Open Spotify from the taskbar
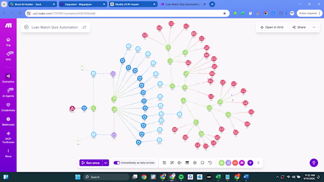This screenshot has height=182, width=324. coord(181,177)
